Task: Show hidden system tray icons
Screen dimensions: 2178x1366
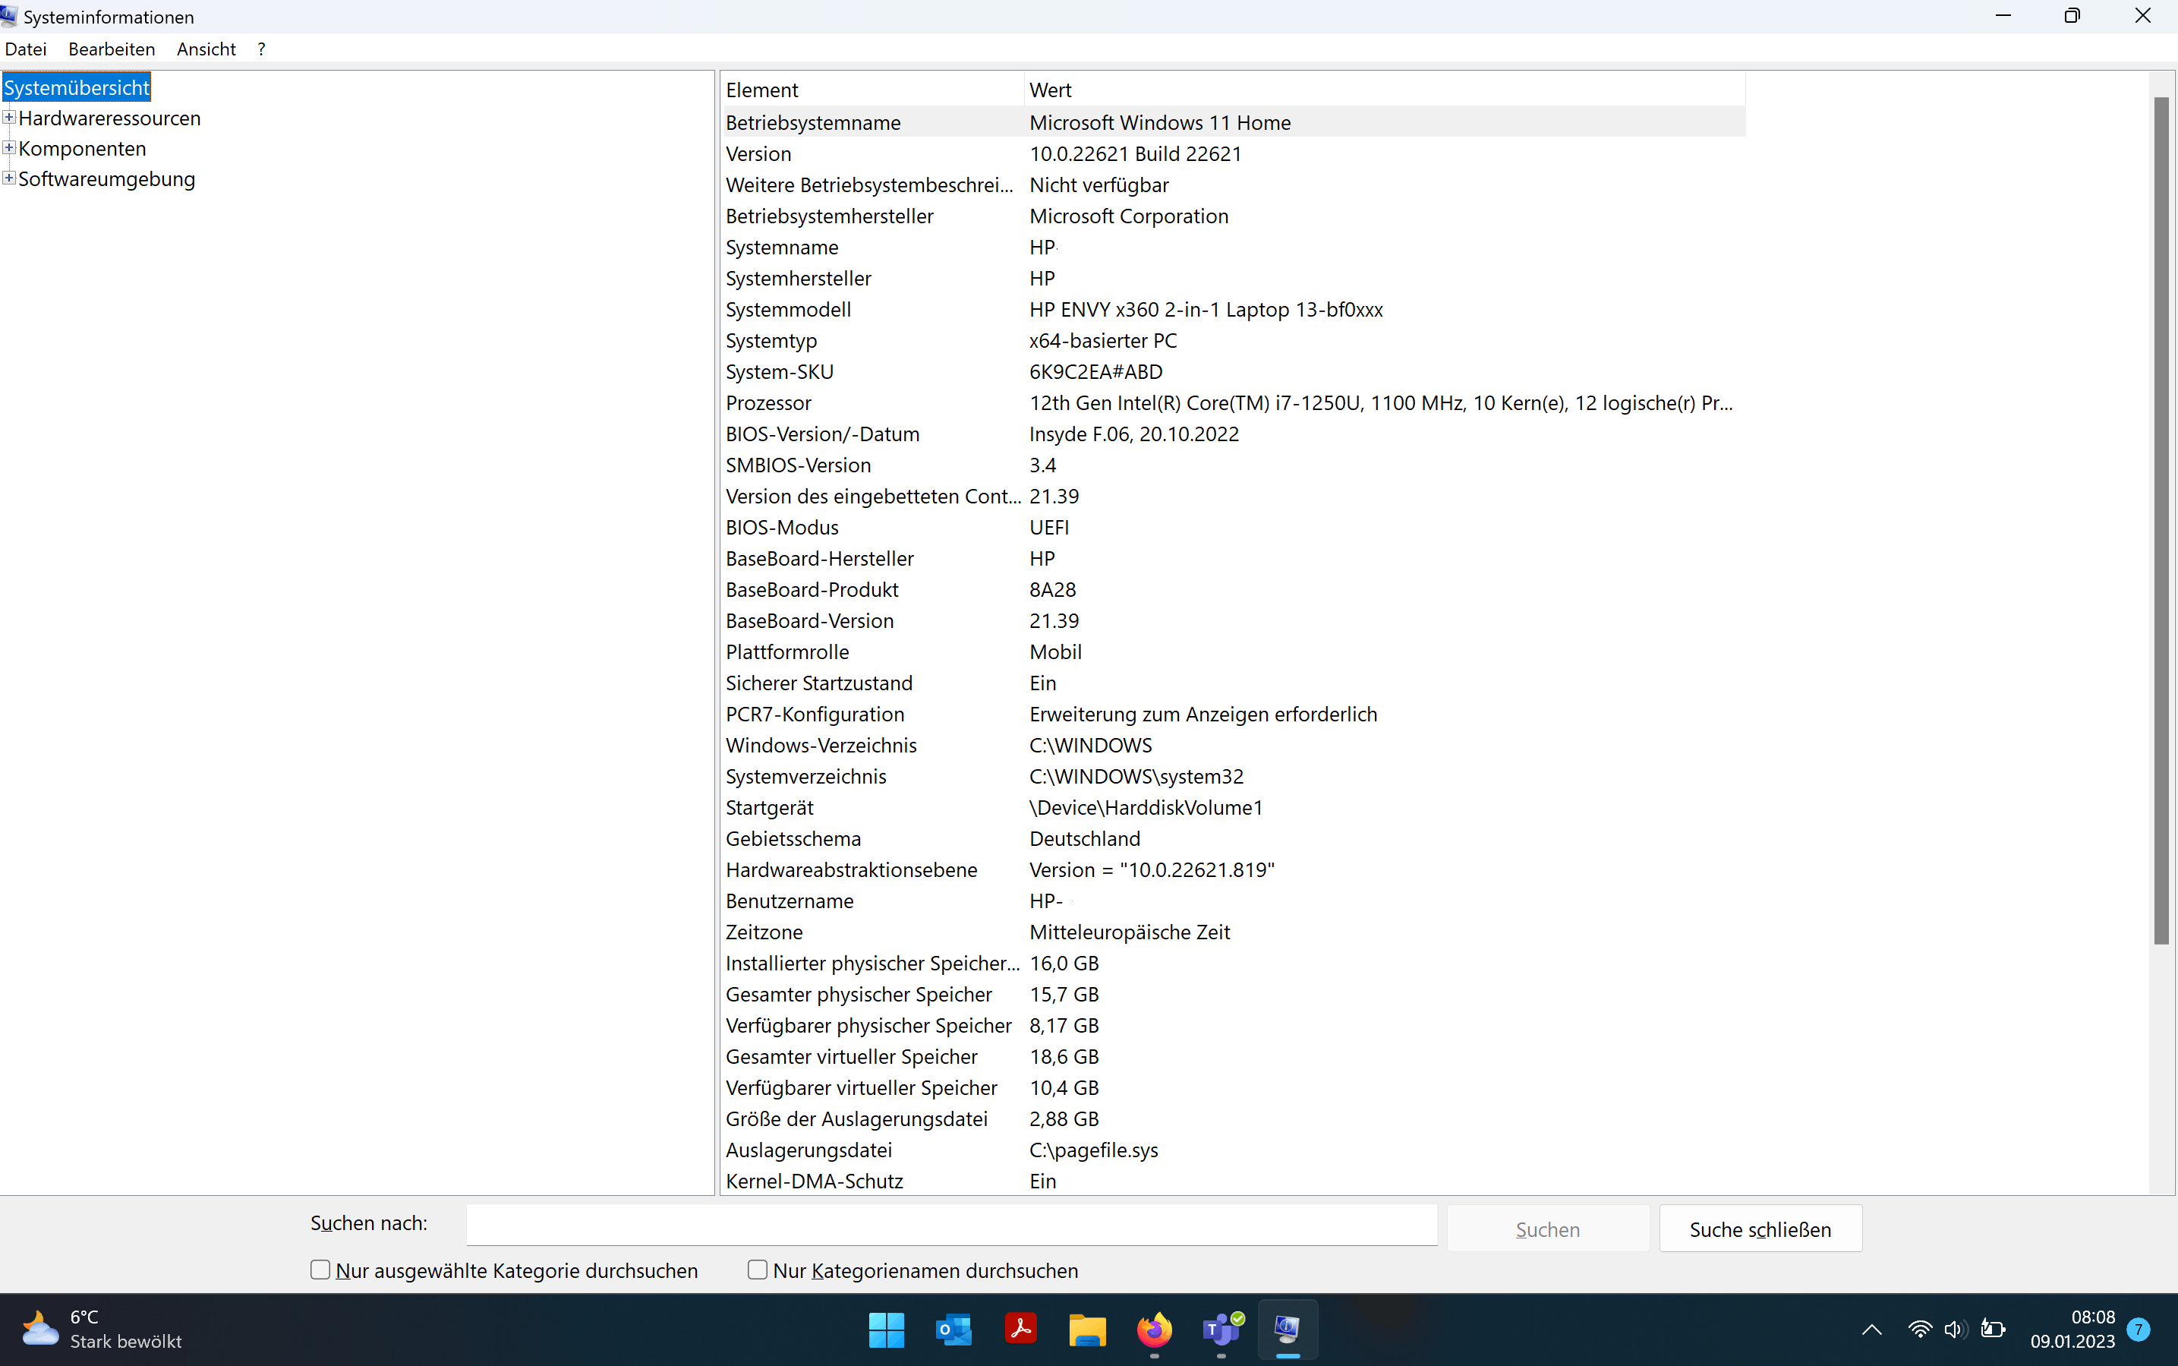Action: pos(1872,1329)
